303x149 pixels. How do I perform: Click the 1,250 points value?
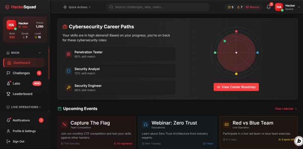coord(39,27)
